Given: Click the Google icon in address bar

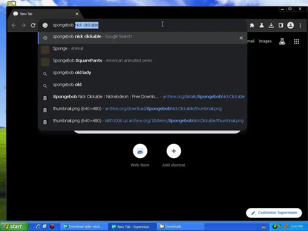Looking at the screenshot, I should 45,25.
